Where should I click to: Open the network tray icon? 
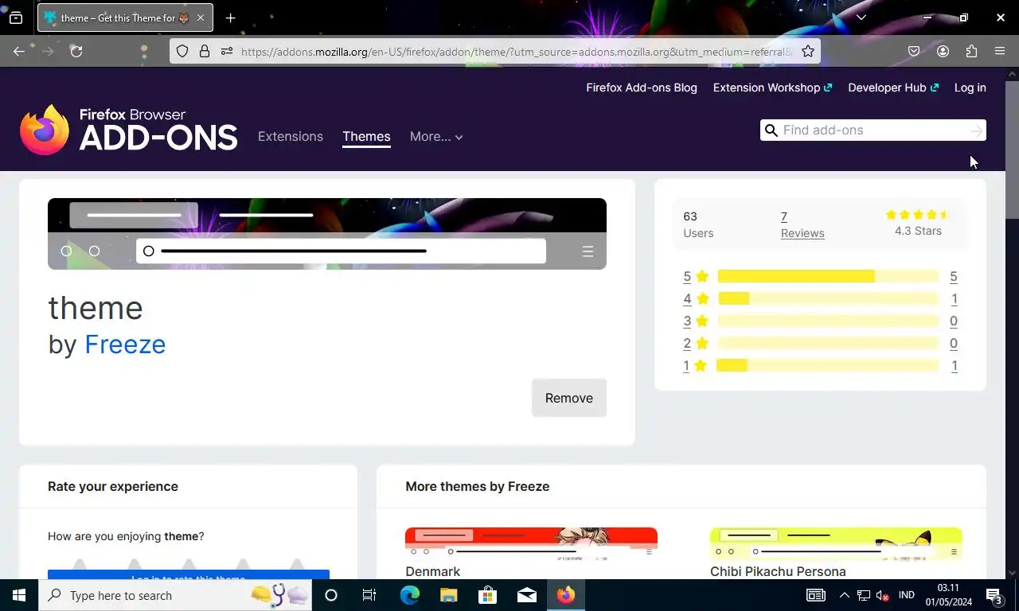coord(863,595)
